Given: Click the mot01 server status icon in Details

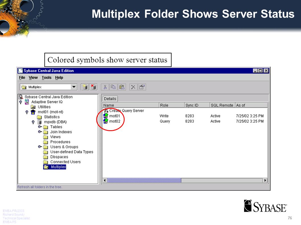Looking at the screenshot, I should point(106,116).
